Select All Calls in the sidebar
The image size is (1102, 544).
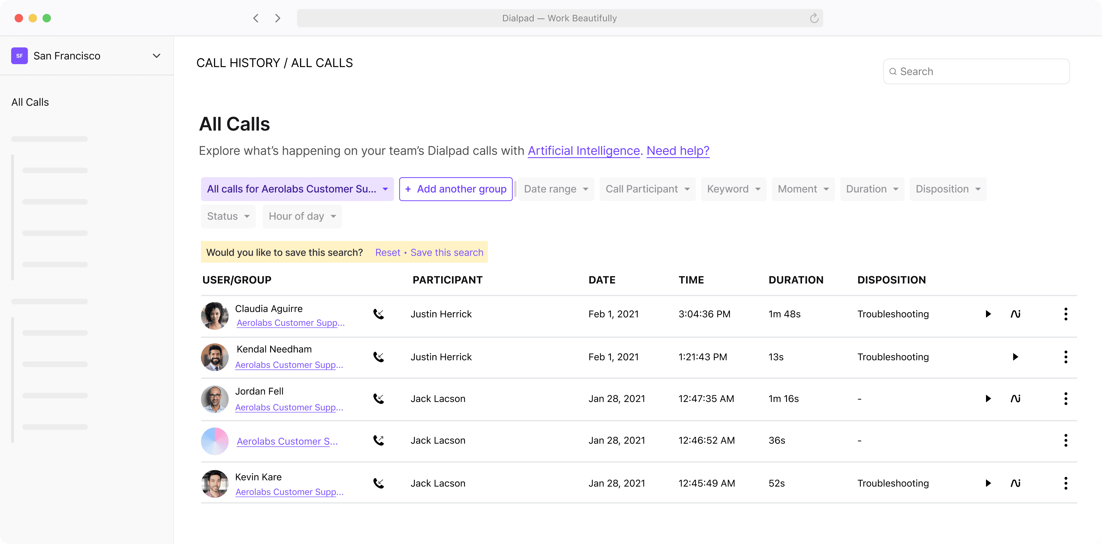pyautogui.click(x=30, y=102)
